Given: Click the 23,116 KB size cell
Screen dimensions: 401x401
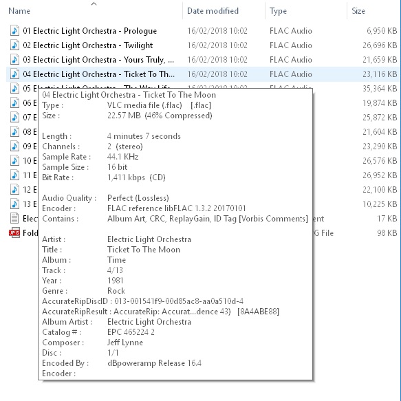Looking at the screenshot, I should pyautogui.click(x=380, y=74).
